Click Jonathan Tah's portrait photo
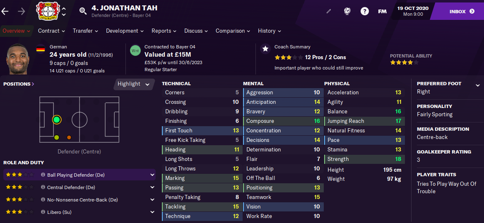 (x=18, y=58)
